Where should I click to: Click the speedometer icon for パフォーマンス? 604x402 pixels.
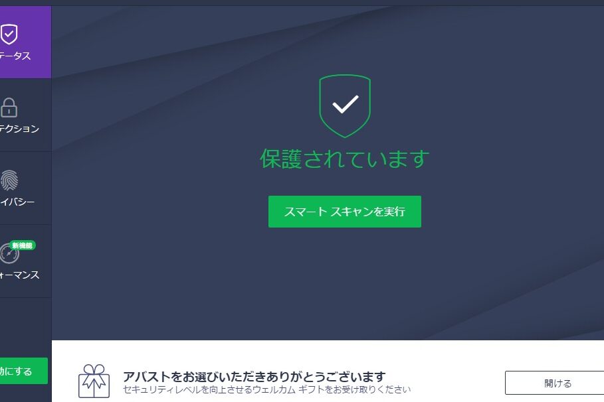(x=9, y=254)
